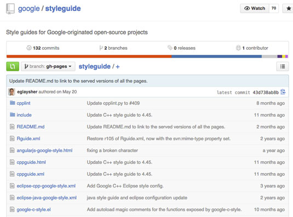
Task: Click the repository book icon
Action: 10,9
